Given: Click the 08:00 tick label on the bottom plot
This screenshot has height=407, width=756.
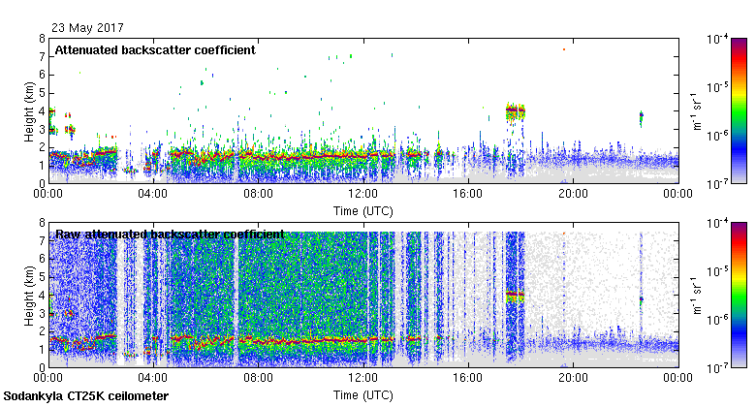Looking at the screenshot, I should point(258,378).
